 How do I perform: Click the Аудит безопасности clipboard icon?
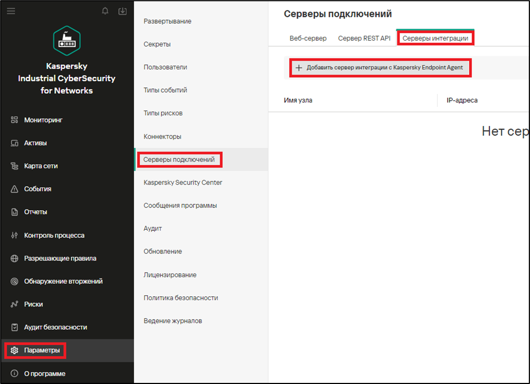click(x=14, y=327)
